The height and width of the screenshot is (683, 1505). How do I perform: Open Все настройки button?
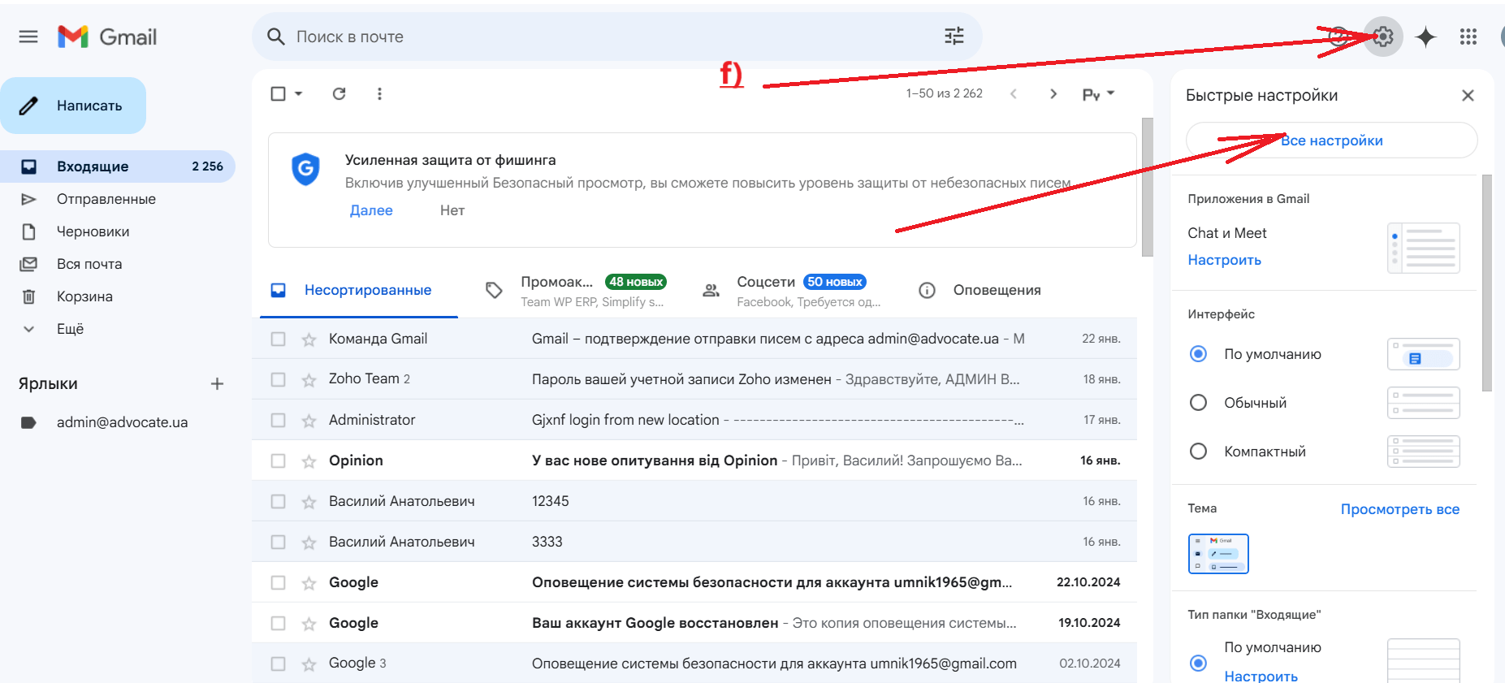[1331, 140]
